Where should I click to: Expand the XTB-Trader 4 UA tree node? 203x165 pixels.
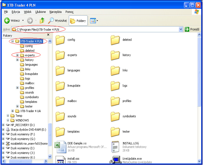12,111
